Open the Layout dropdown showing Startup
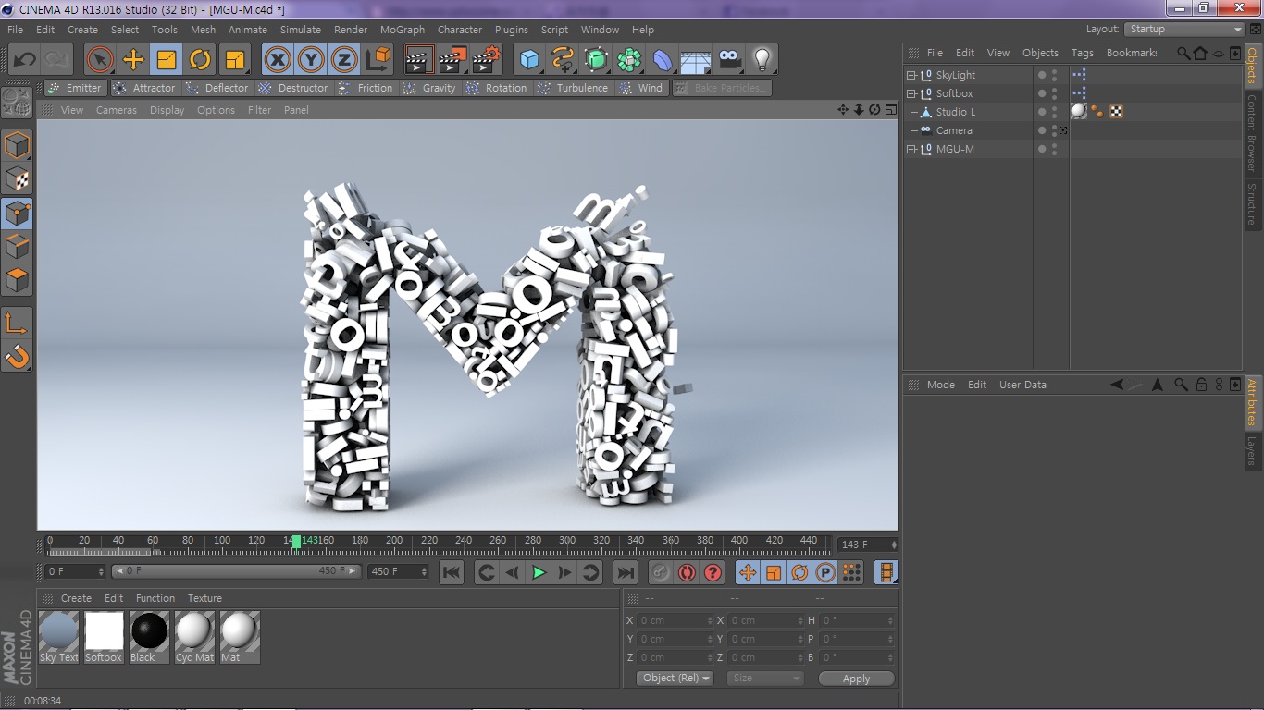Screen dimensions: 1264x710 point(1184,30)
